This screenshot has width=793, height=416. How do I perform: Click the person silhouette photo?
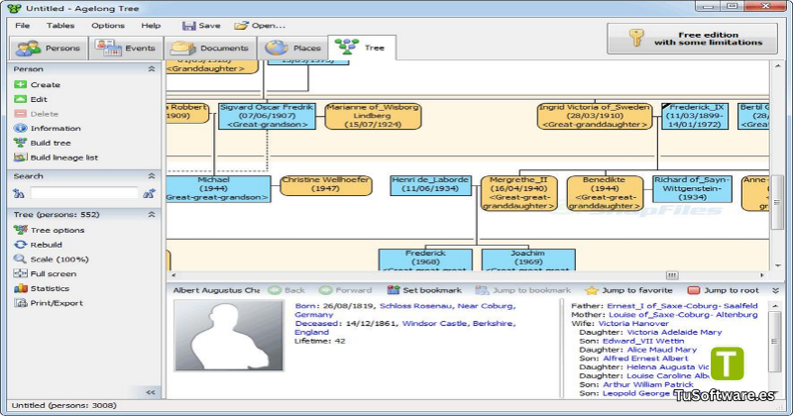pyautogui.click(x=229, y=336)
